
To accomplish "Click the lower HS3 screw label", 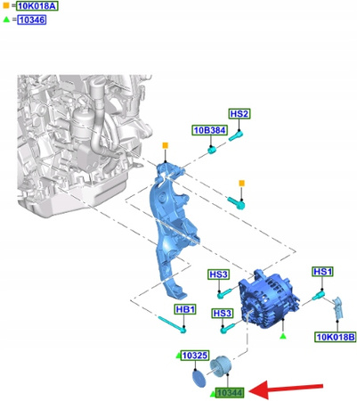I will [223, 314].
